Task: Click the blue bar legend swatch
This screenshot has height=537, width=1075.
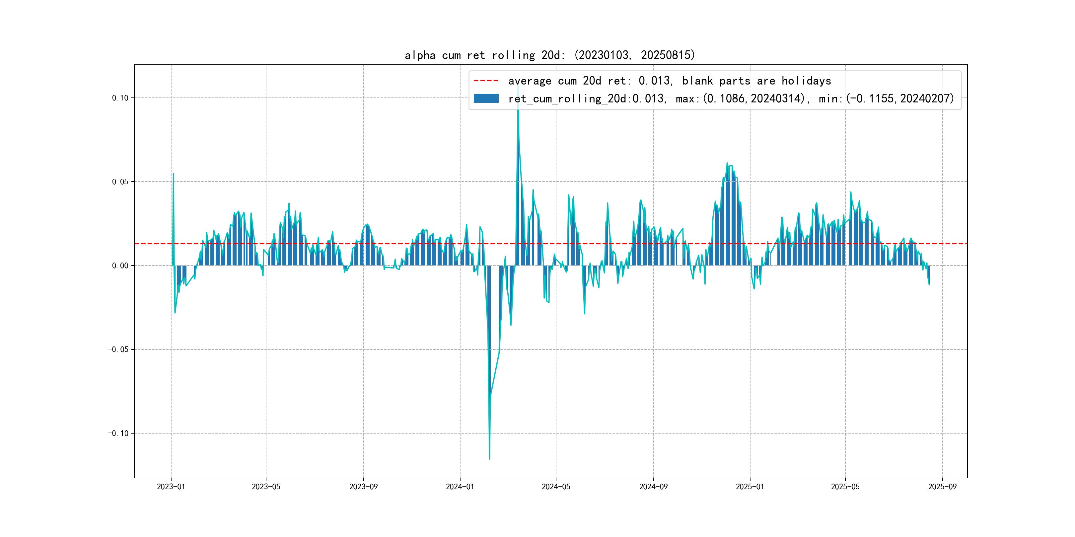Action: [486, 98]
